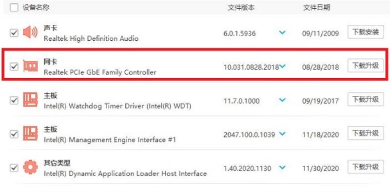
Task: Click the network card icon
Action: pos(30,66)
